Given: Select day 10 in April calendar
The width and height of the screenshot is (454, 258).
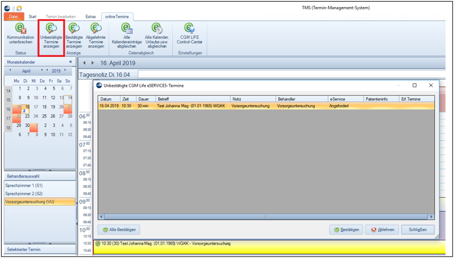Looking at the screenshot, I should point(36,98).
